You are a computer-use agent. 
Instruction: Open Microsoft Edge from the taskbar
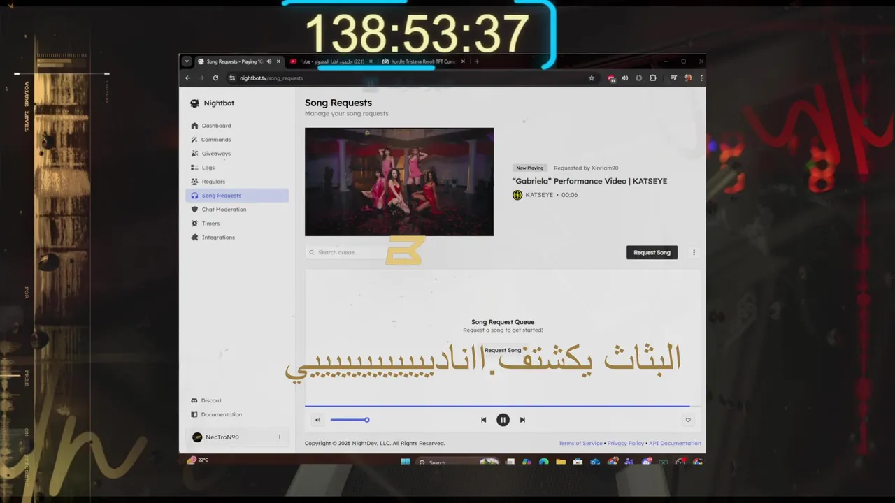pyautogui.click(x=543, y=462)
